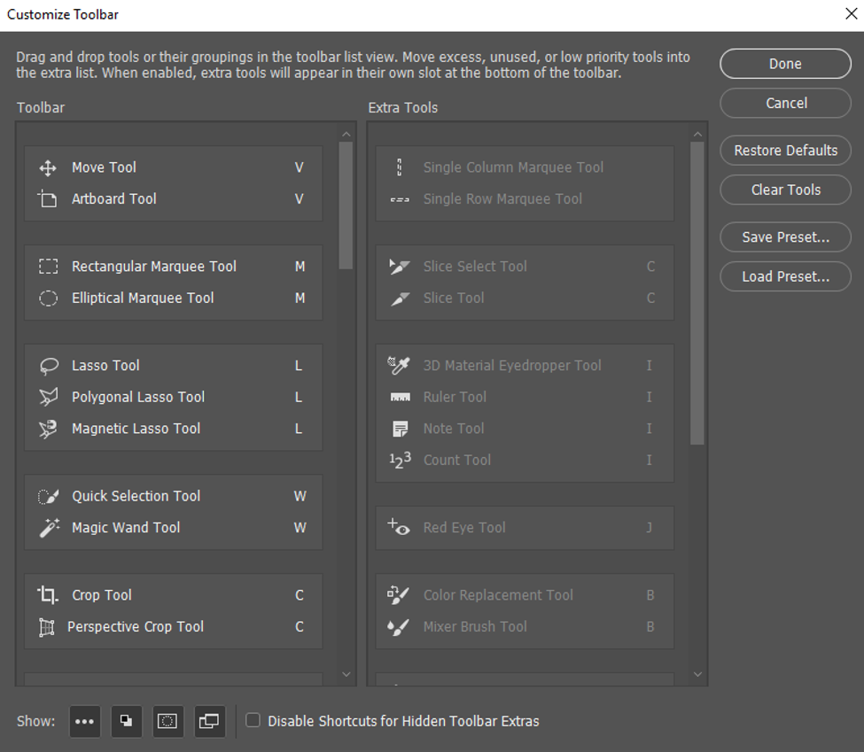Viewport: 864px width, 752px height.
Task: Click the Magic Wand Tool icon
Action: tap(48, 528)
